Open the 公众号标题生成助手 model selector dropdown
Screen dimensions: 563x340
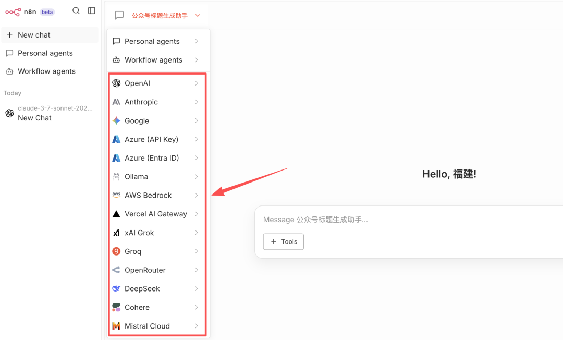(x=165, y=16)
